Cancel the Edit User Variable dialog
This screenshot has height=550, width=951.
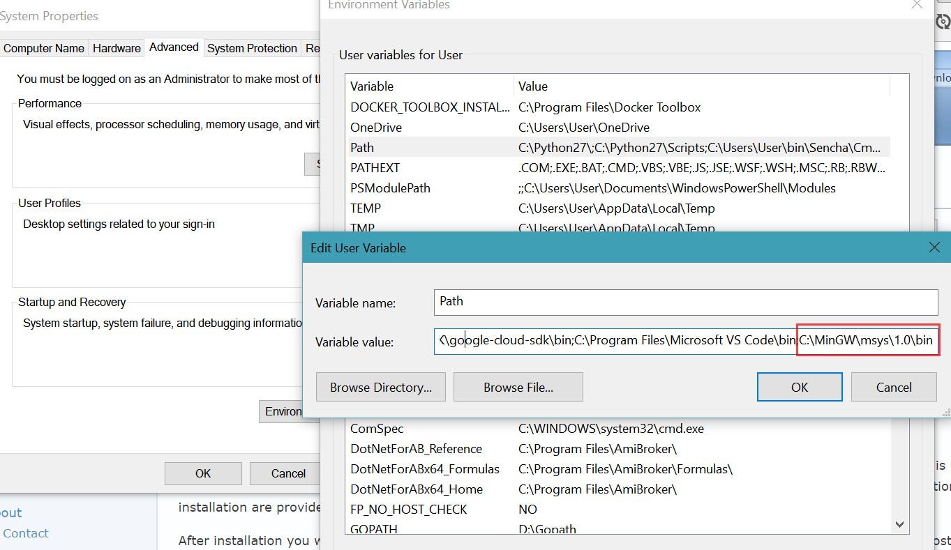pos(894,387)
